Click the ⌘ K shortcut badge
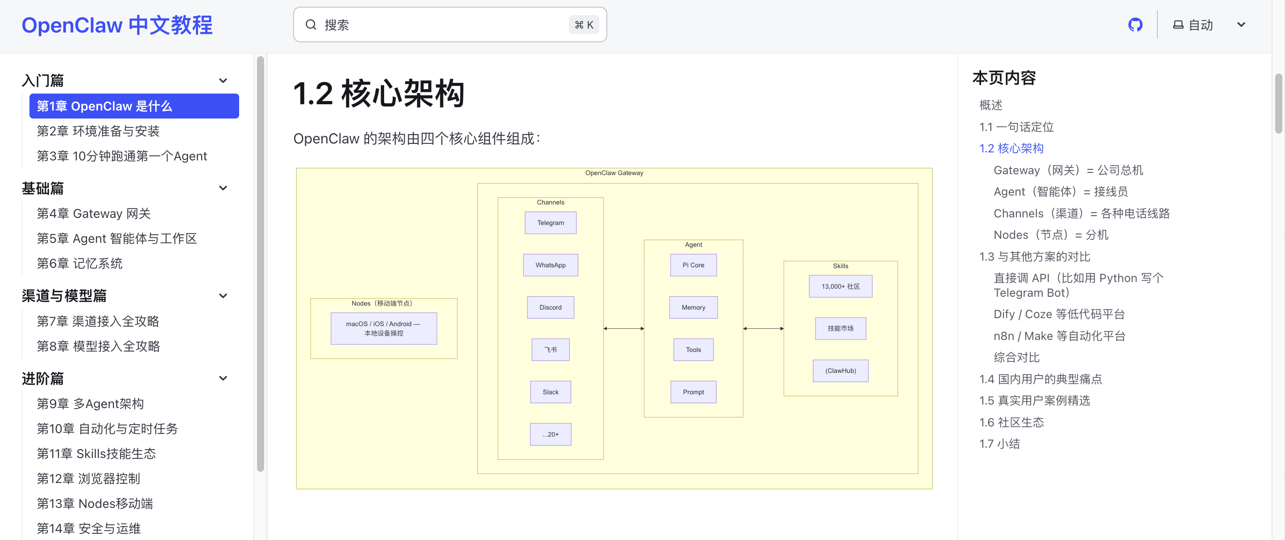 (x=584, y=25)
